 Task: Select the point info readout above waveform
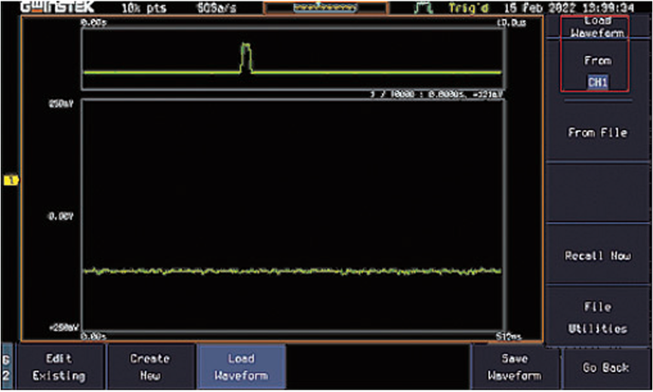coord(437,95)
